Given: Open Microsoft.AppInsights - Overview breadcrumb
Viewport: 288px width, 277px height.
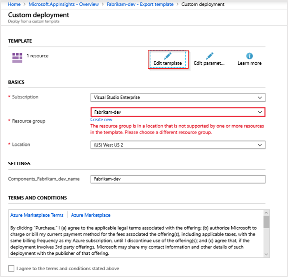Looking at the screenshot, I should [63, 4].
